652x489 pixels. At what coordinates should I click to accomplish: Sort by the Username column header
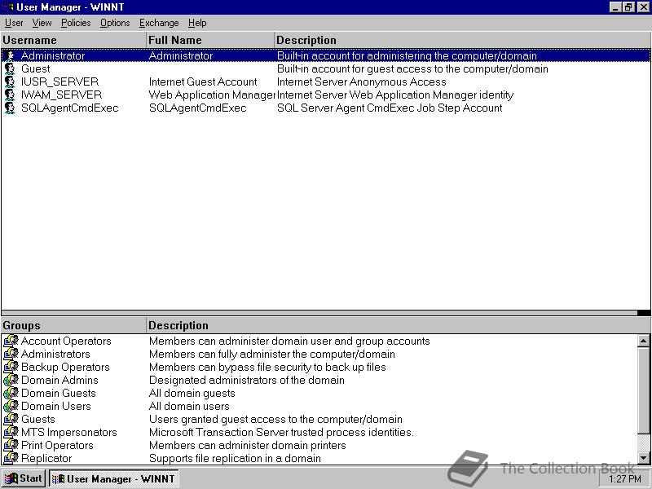pyautogui.click(x=73, y=40)
